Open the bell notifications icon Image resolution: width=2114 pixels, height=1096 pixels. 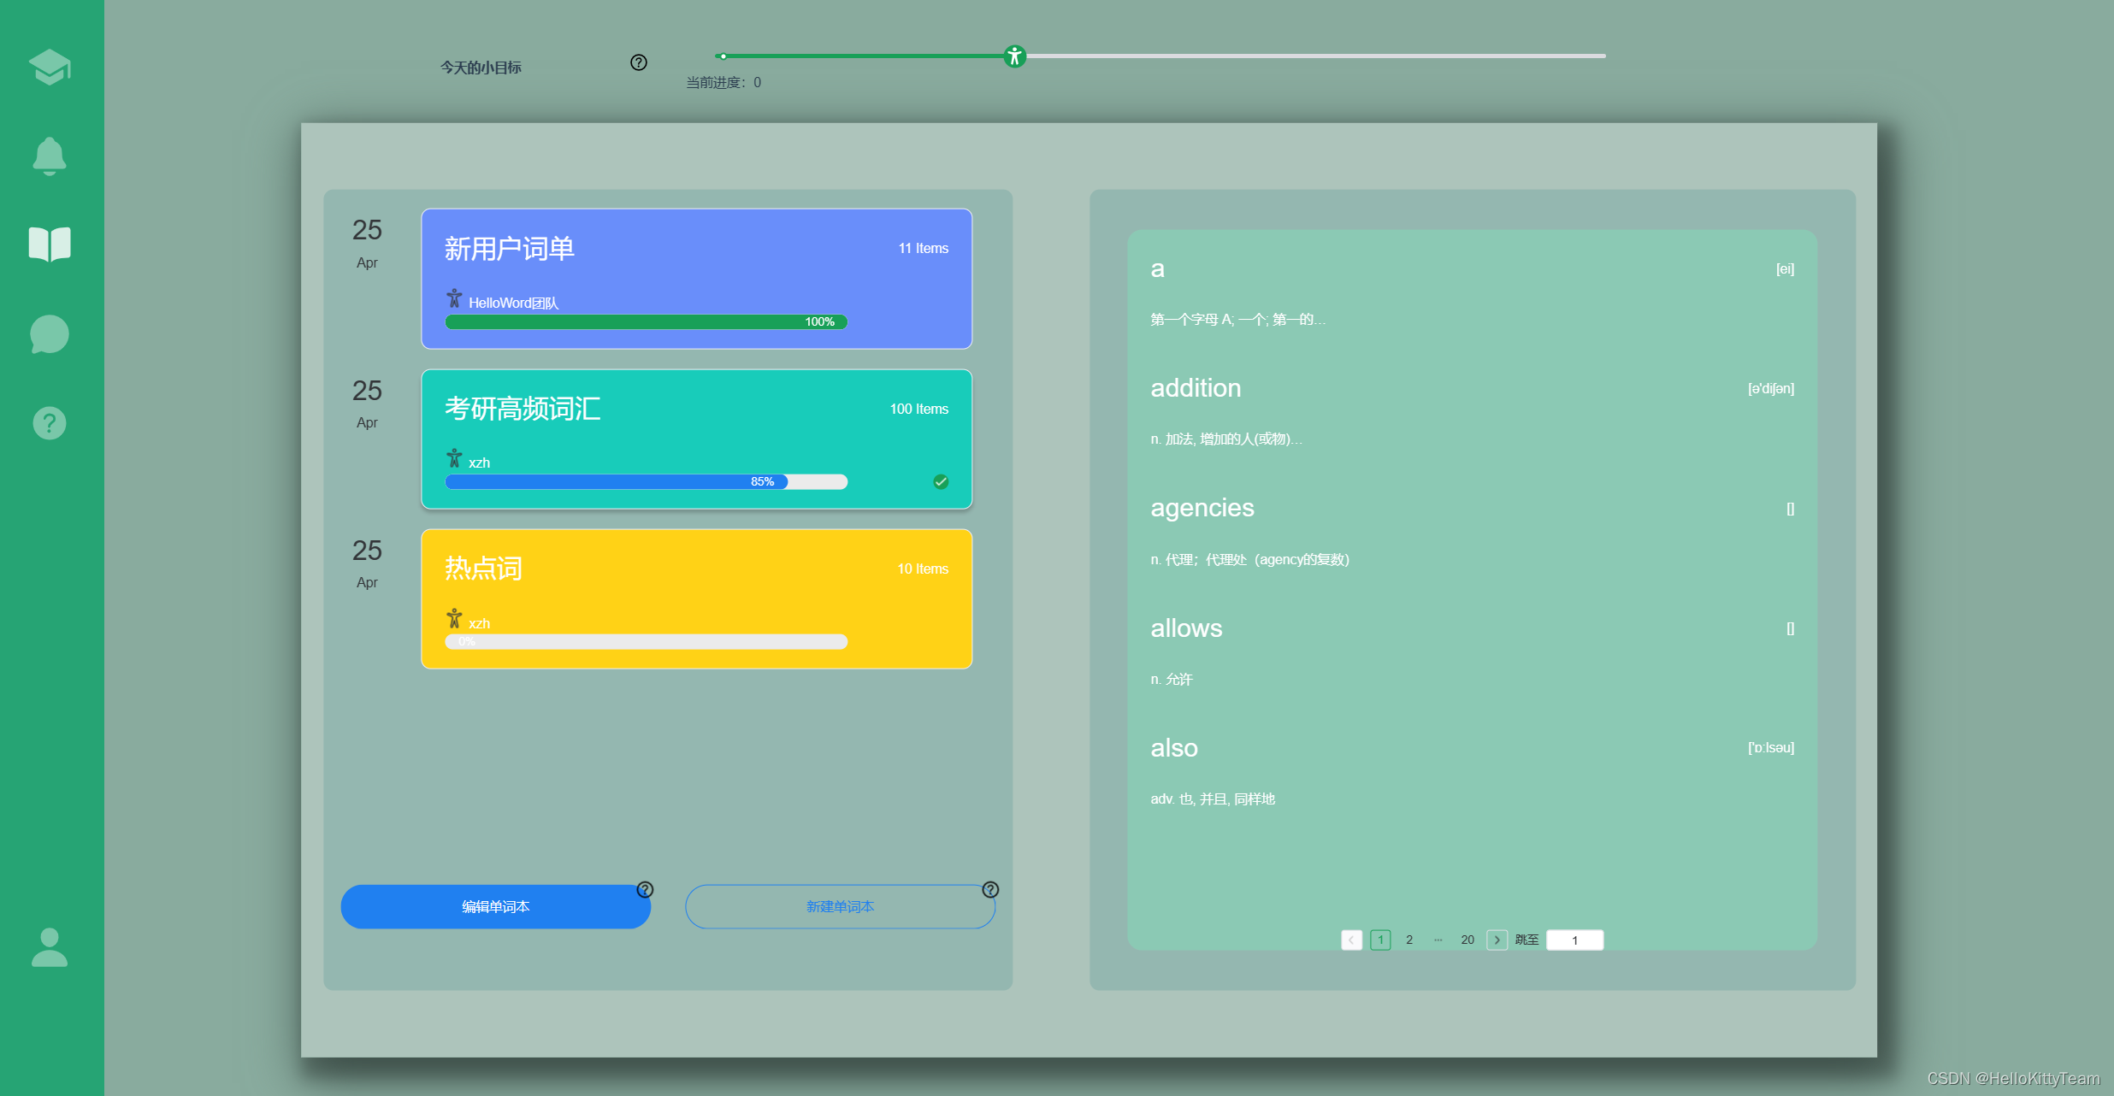(50, 156)
